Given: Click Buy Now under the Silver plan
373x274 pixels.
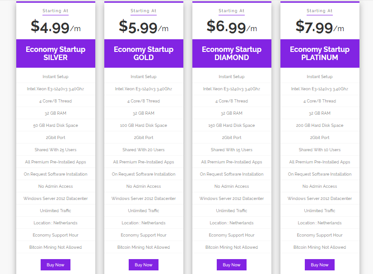Looking at the screenshot, I should tap(56, 265).
